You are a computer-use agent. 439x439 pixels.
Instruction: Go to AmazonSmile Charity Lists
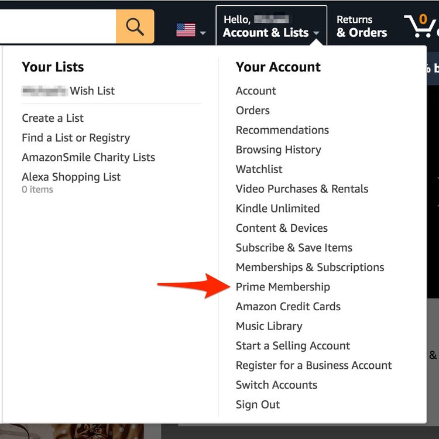[88, 157]
